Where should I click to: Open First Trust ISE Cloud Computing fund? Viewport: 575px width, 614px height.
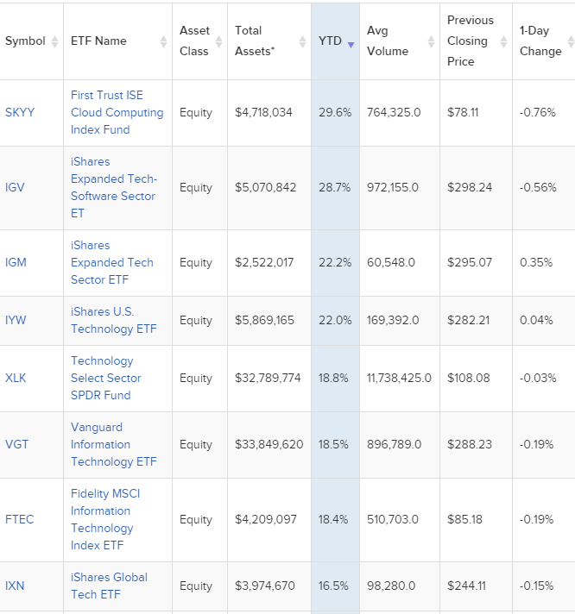[117, 113]
